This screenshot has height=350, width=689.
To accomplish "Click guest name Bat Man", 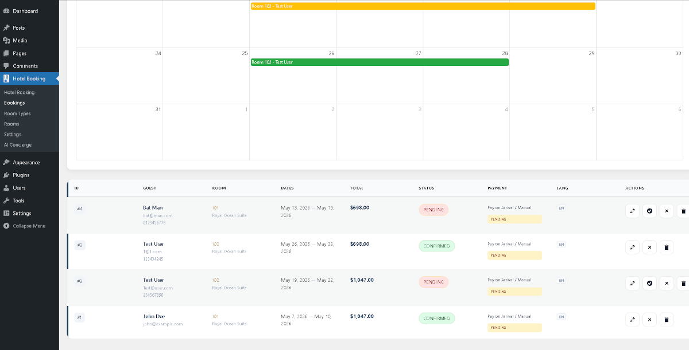I will [x=153, y=207].
